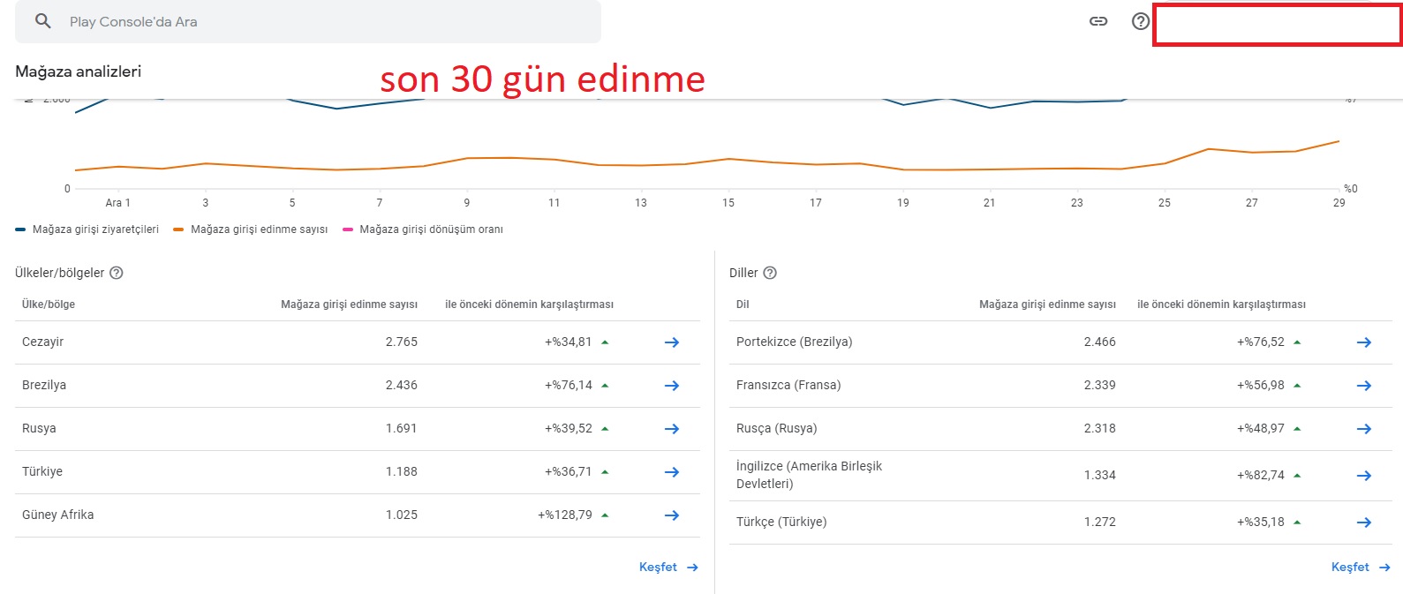Image resolution: width=1403 pixels, height=594 pixels.
Task: Select Türkçe (Türkiye) language name
Action: pyautogui.click(x=781, y=522)
